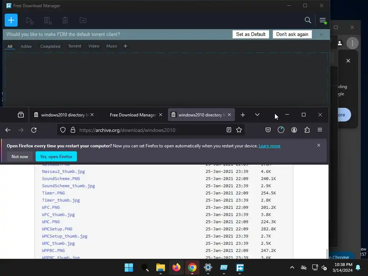Save page to Pocket
The height and width of the screenshot is (276, 368).
coord(268,130)
